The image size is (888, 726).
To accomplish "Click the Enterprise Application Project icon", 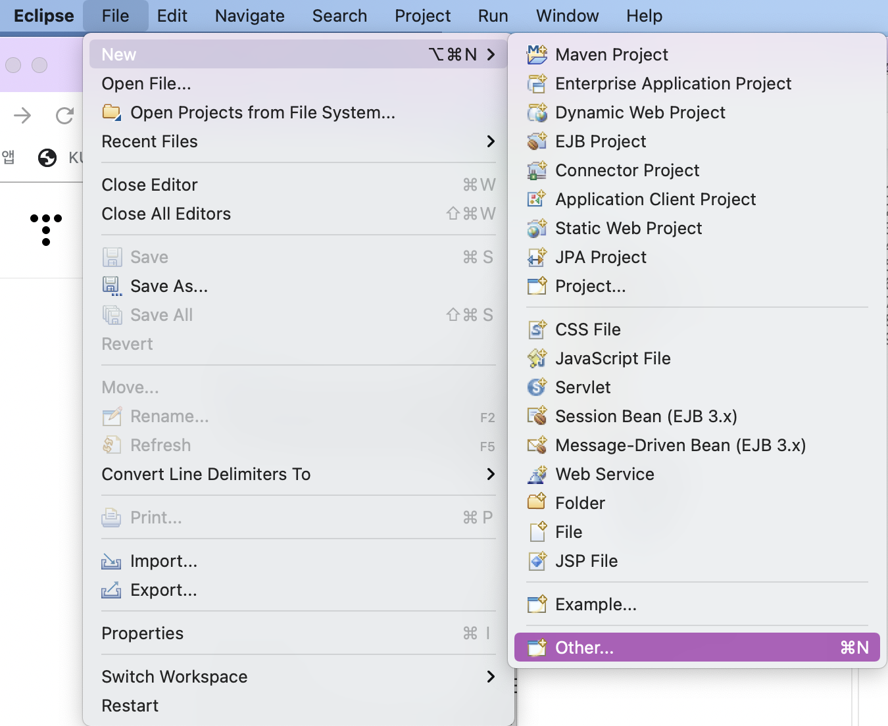I will click(x=537, y=84).
